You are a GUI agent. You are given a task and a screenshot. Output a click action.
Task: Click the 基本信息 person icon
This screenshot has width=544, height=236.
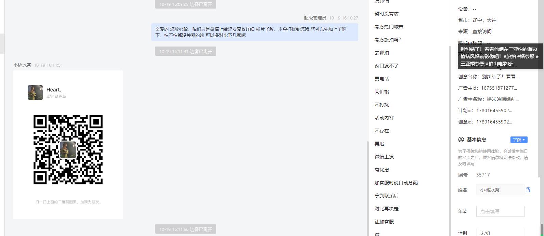461,140
